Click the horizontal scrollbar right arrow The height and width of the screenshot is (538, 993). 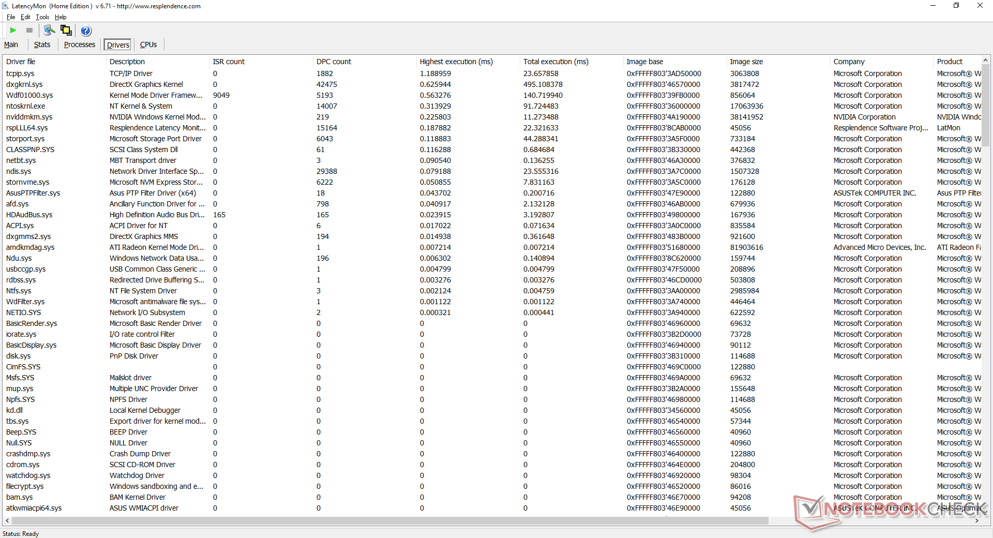point(976,520)
